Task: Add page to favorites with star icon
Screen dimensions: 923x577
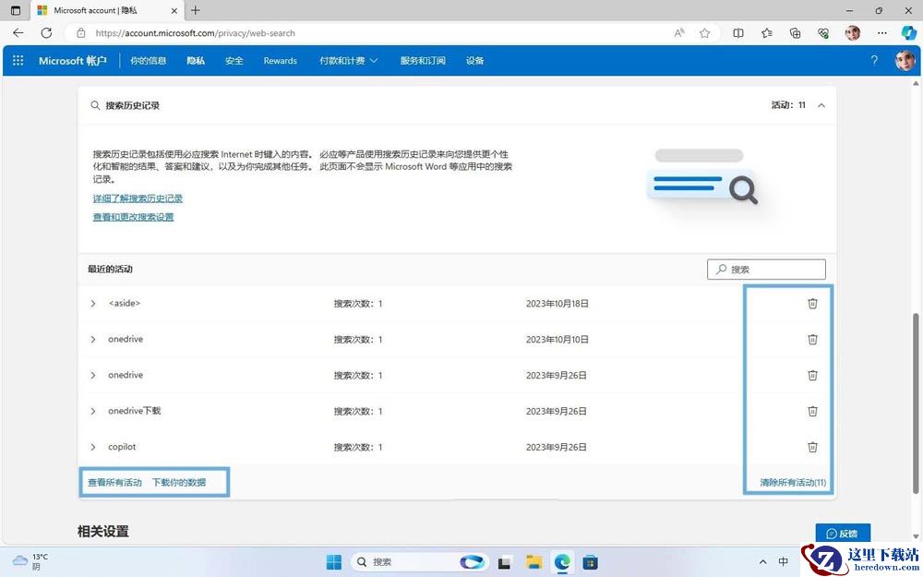Action: click(704, 33)
